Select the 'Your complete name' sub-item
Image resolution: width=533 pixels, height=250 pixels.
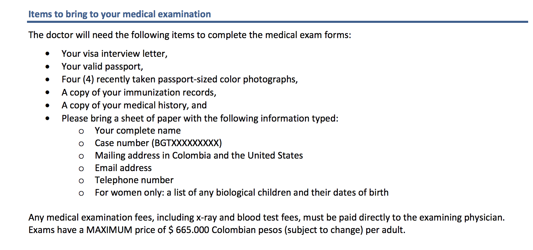point(138,131)
